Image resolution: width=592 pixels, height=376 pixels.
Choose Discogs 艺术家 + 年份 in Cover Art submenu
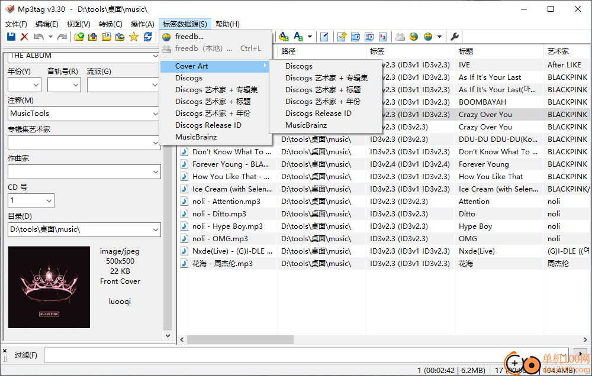[x=325, y=102]
